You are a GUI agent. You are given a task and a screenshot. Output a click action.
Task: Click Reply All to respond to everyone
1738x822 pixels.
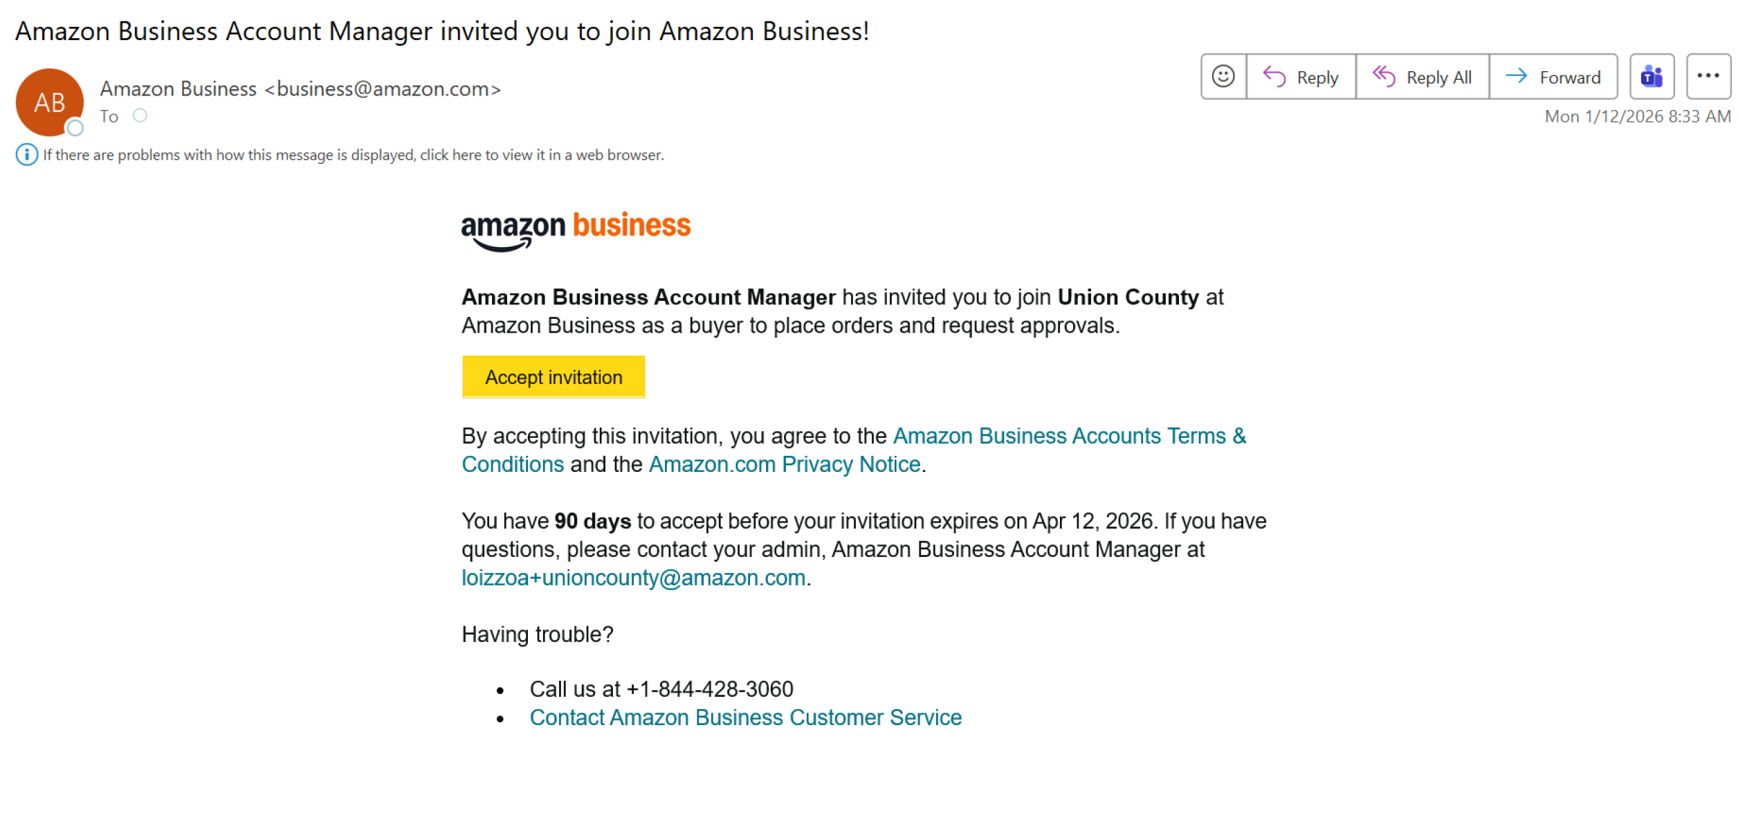click(x=1422, y=77)
